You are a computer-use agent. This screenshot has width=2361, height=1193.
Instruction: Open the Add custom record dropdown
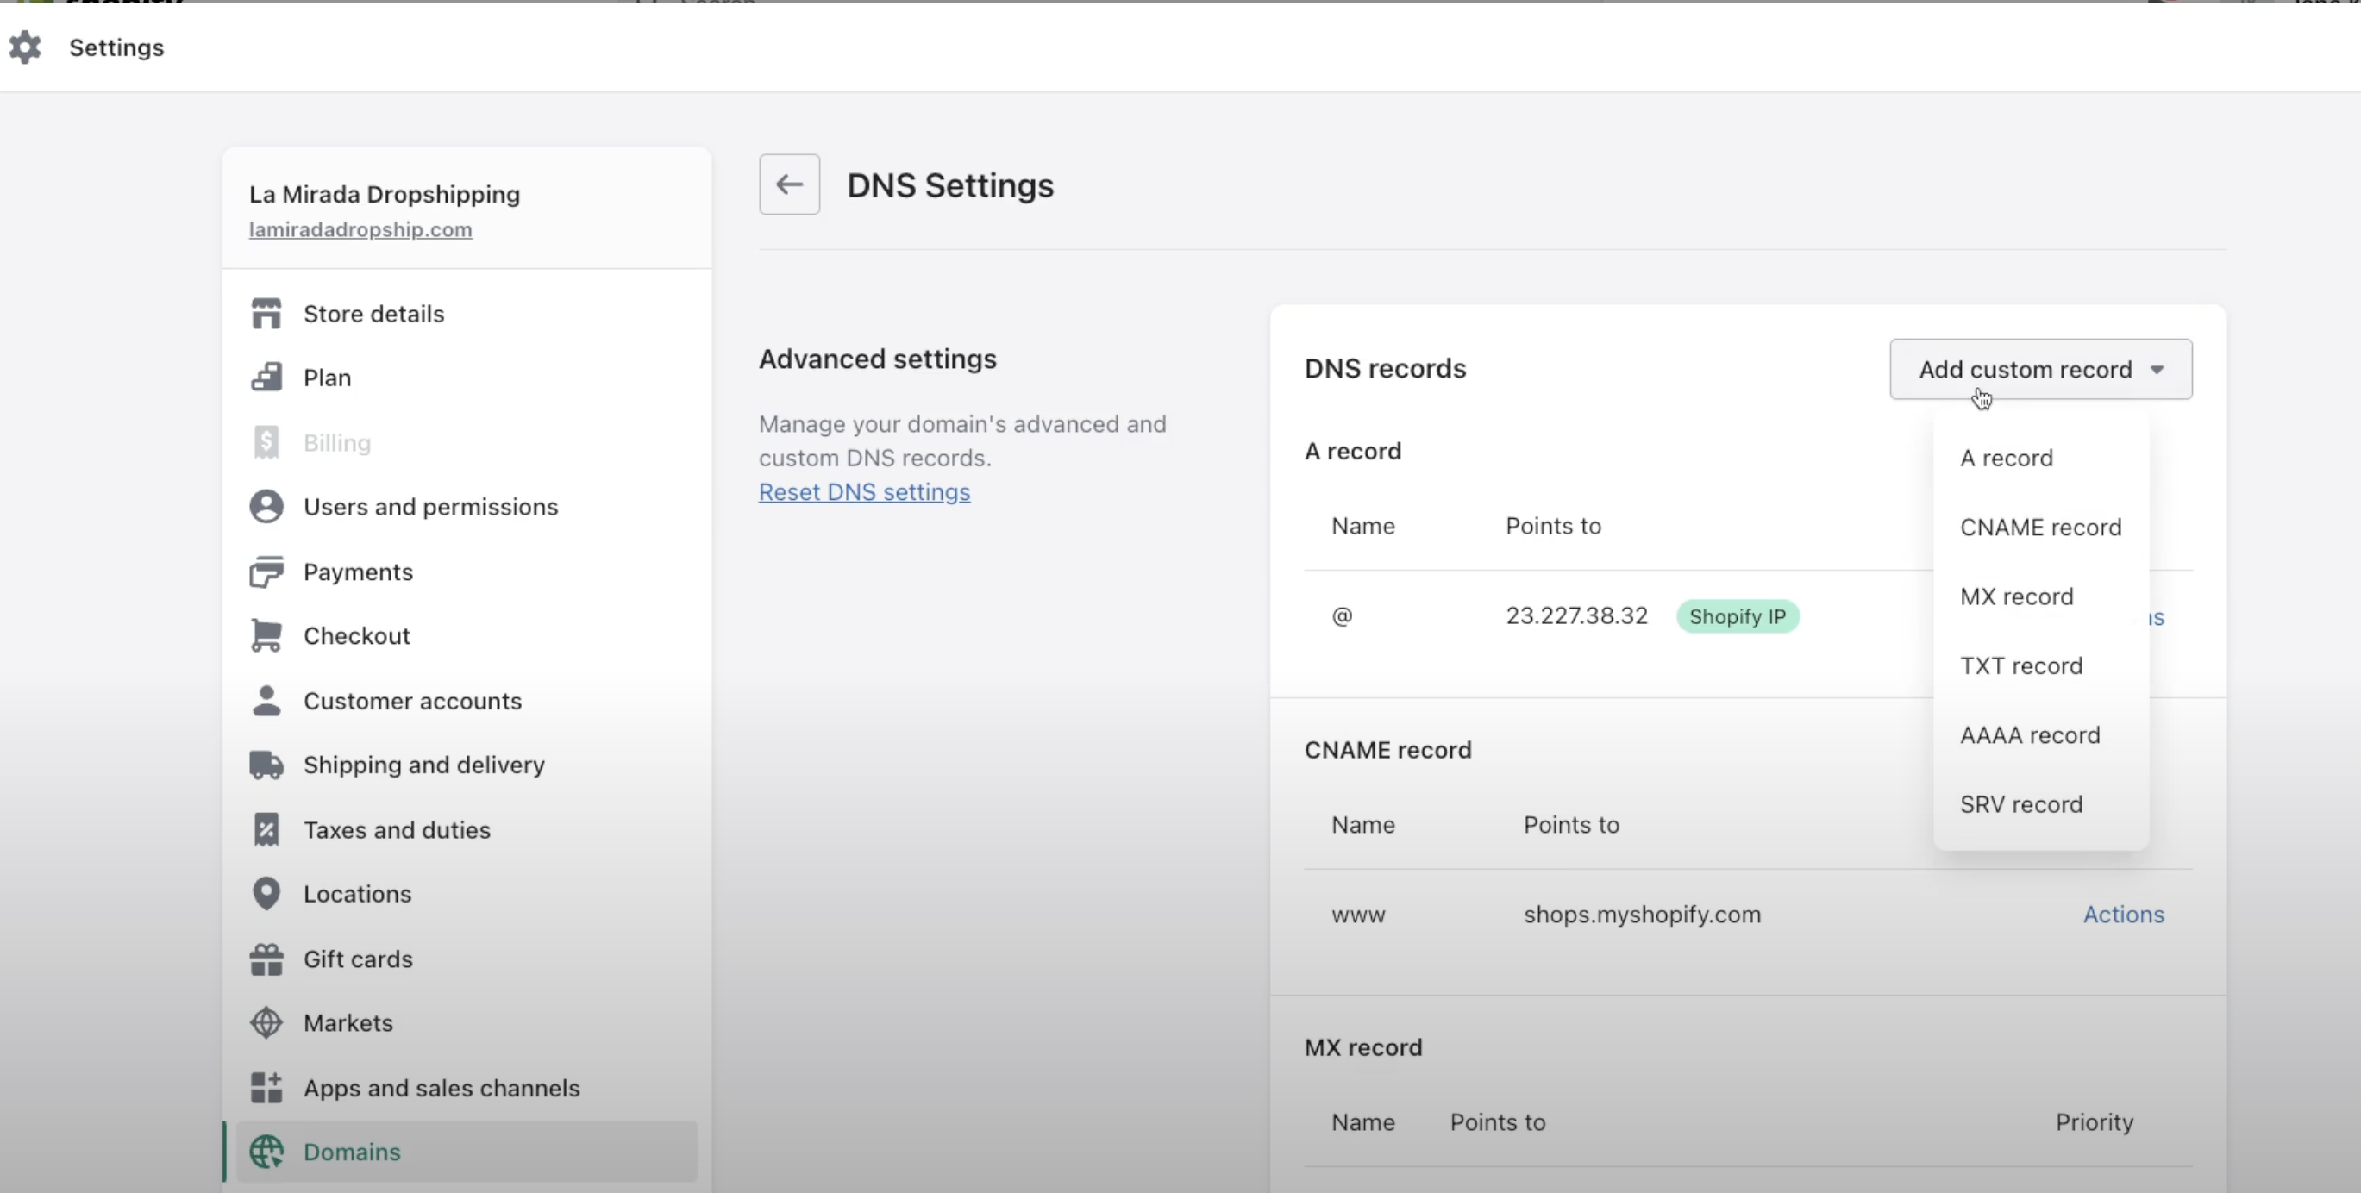click(x=2040, y=369)
